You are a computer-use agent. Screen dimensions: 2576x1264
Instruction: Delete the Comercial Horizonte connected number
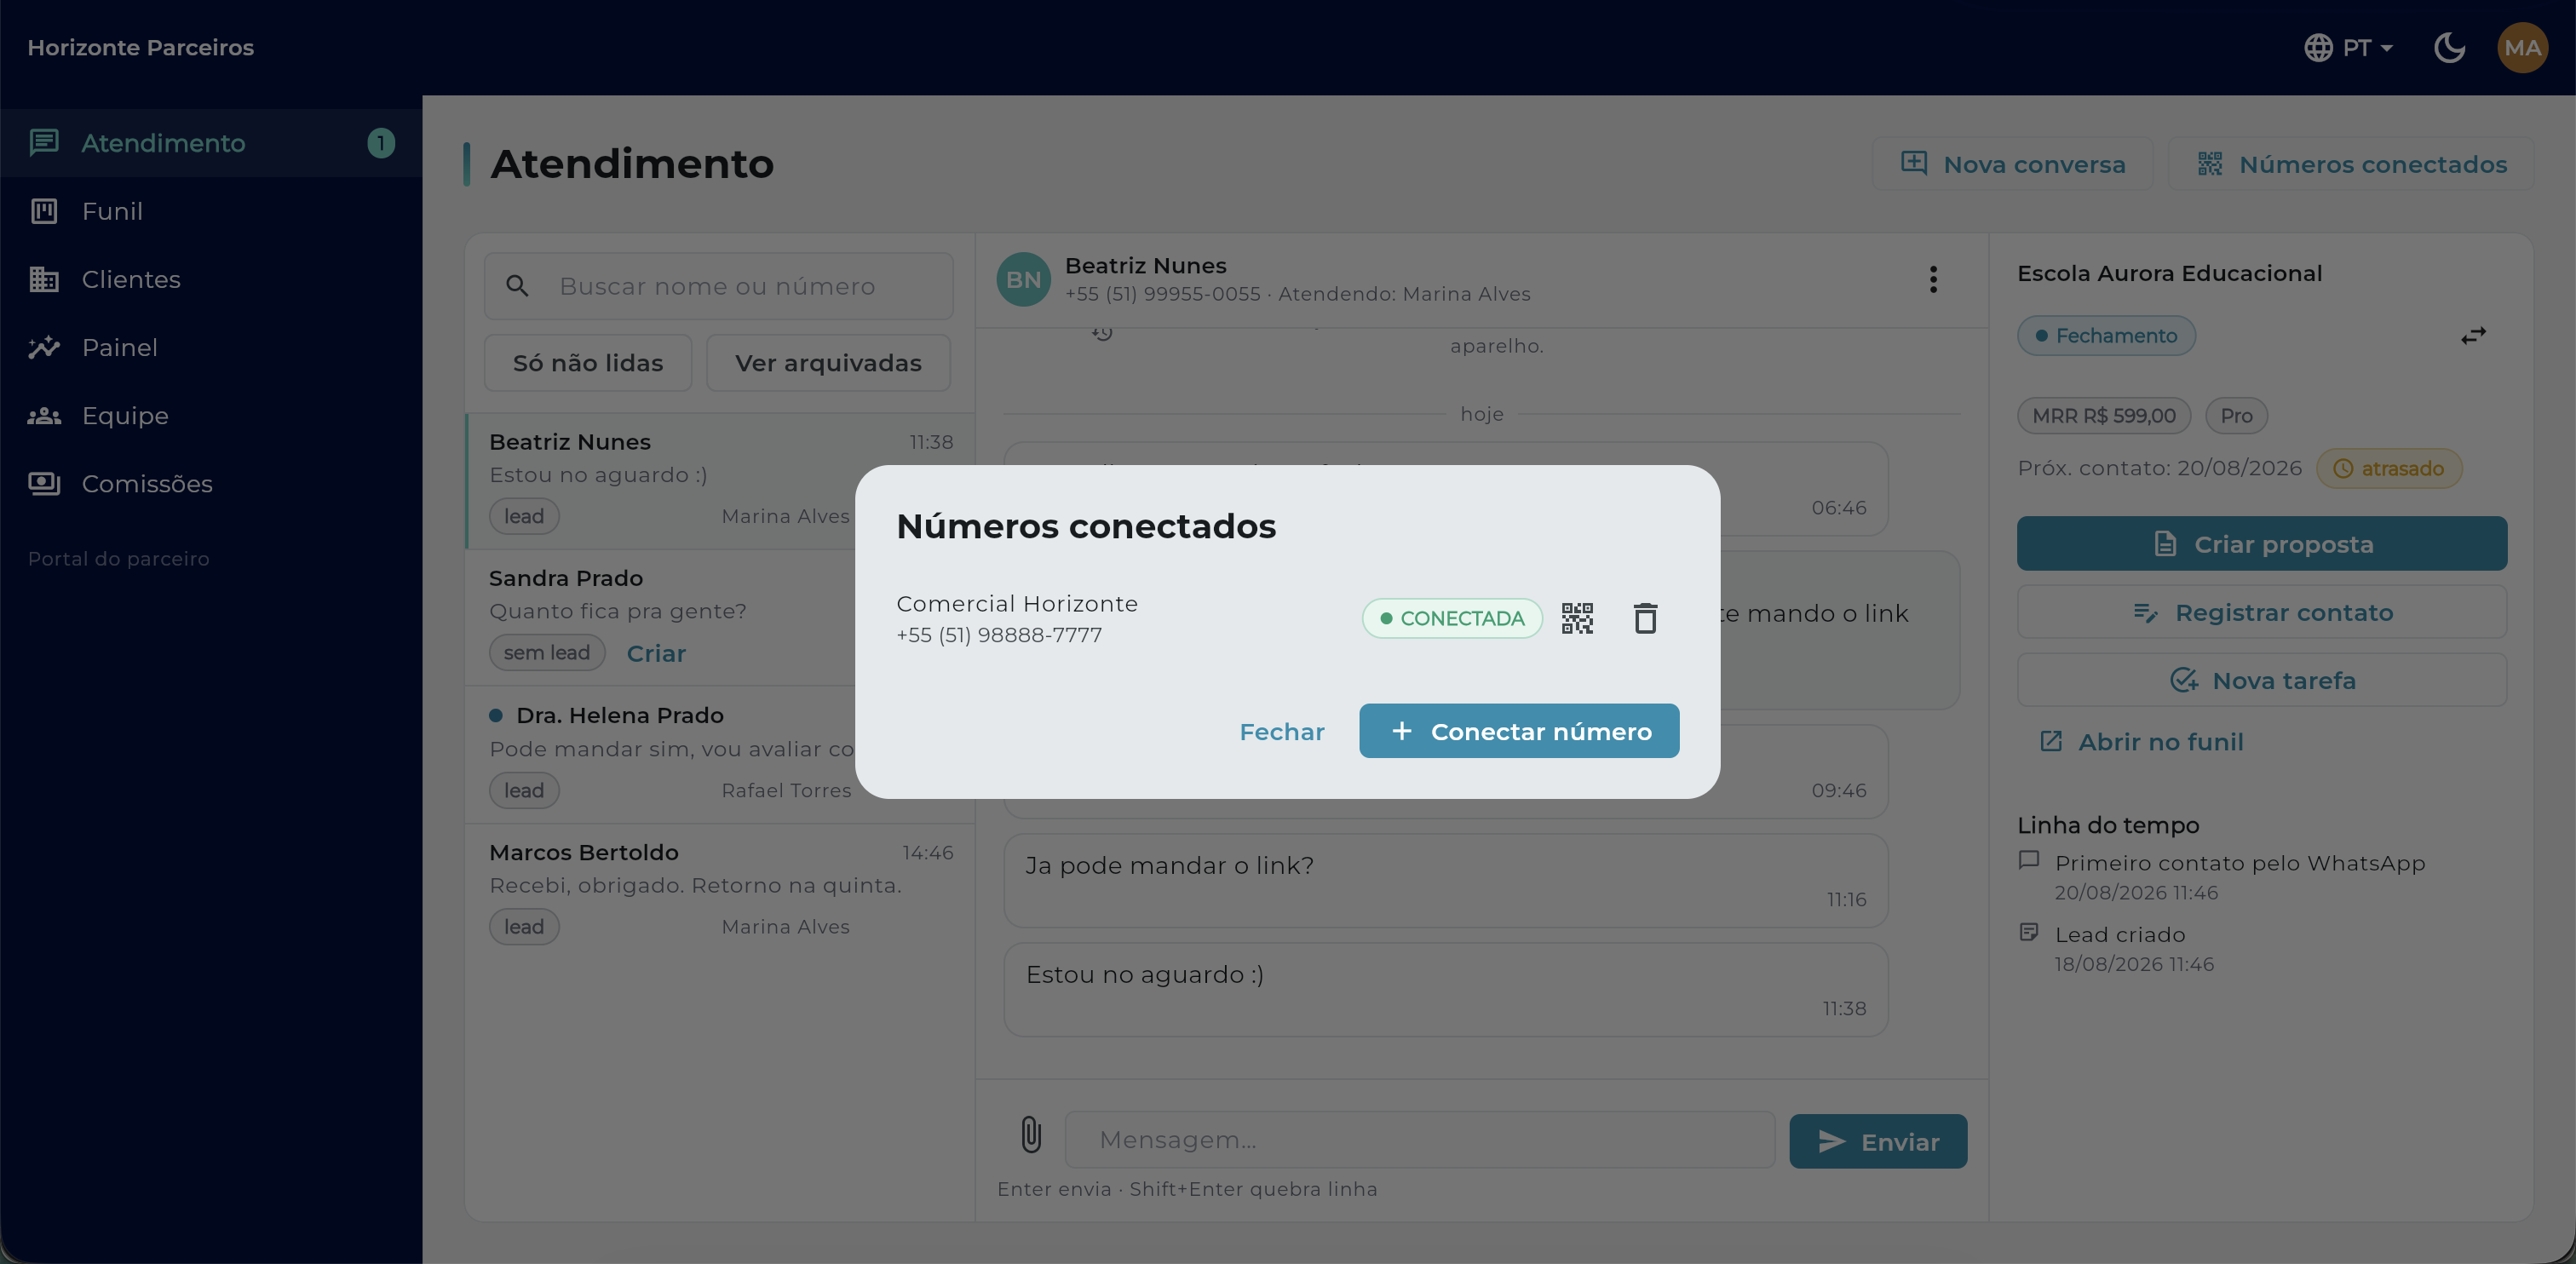click(x=1645, y=618)
